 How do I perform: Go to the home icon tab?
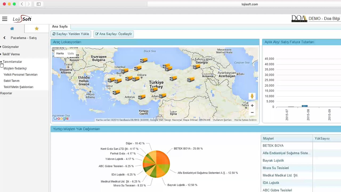[12, 29]
